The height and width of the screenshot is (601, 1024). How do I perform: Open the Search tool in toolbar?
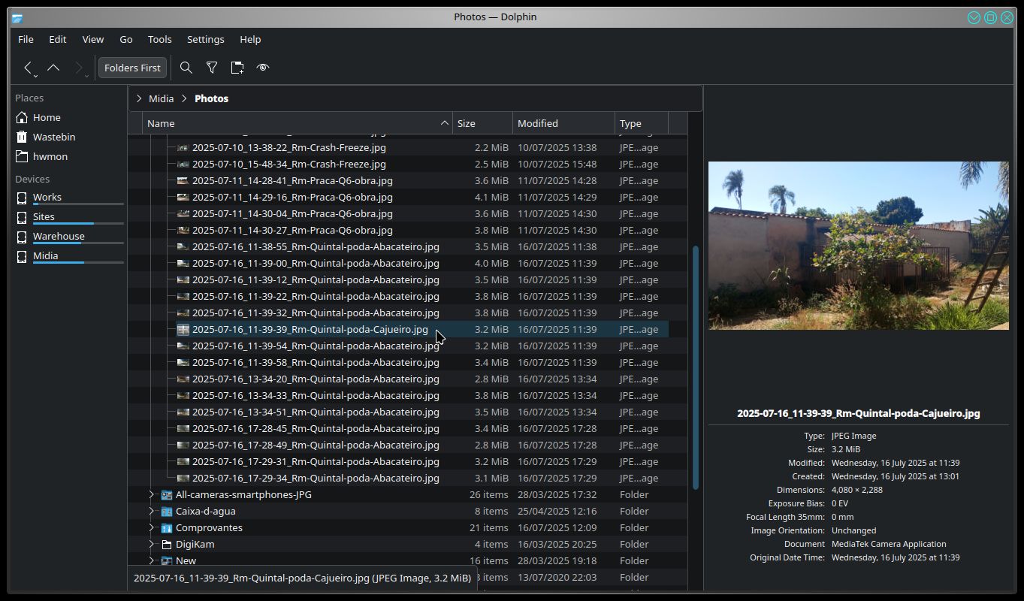[x=186, y=68]
